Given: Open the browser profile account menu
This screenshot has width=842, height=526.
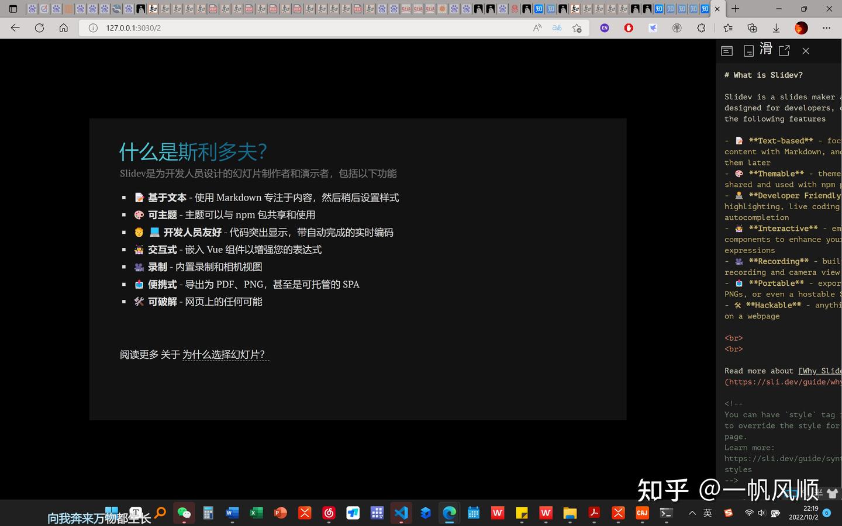Looking at the screenshot, I should (x=800, y=27).
